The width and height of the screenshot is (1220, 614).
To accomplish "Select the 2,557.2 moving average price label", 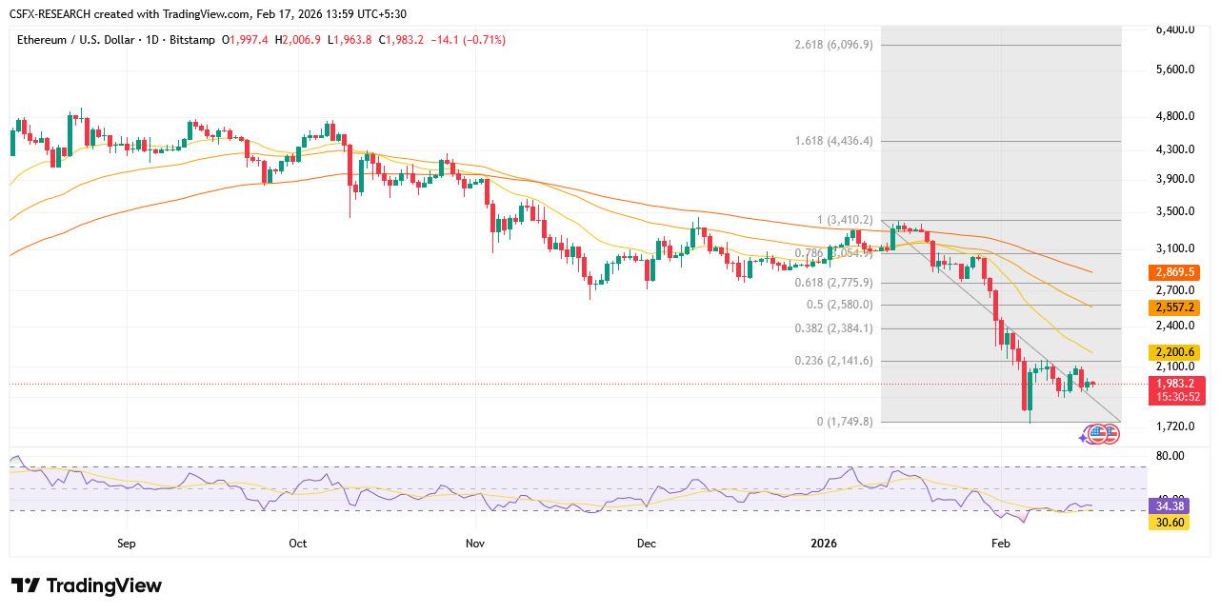I will point(1175,307).
